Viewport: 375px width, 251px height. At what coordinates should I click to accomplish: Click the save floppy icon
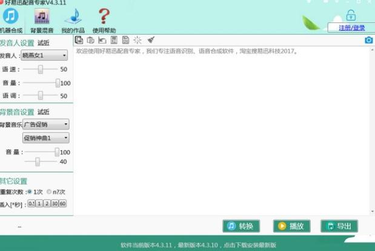125,40
